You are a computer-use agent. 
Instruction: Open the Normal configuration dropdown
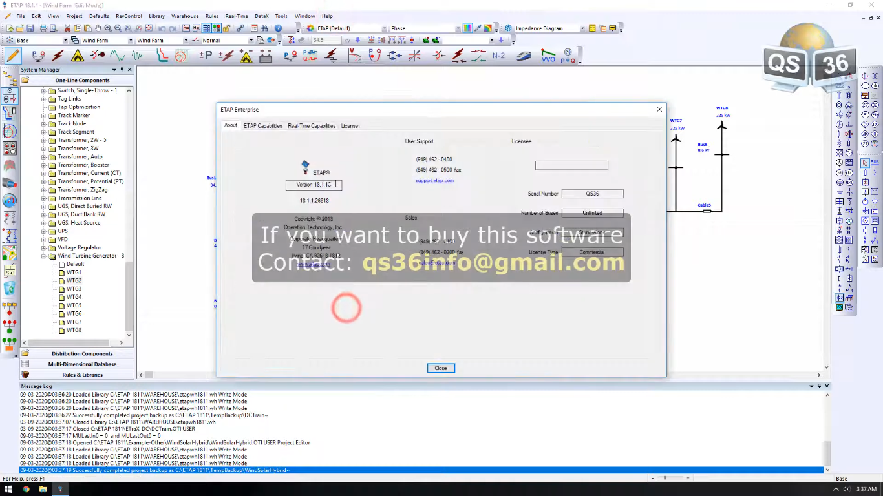click(x=251, y=40)
